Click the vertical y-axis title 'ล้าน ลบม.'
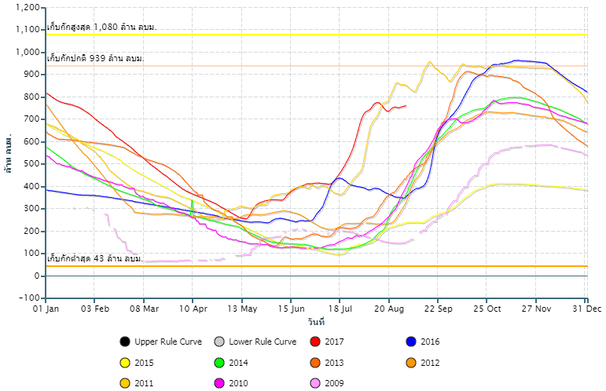 (8, 153)
